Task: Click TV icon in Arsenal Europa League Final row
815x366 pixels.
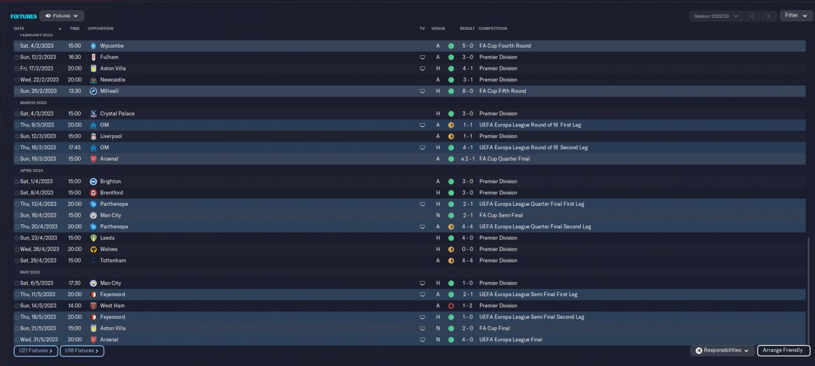Action: (422, 340)
